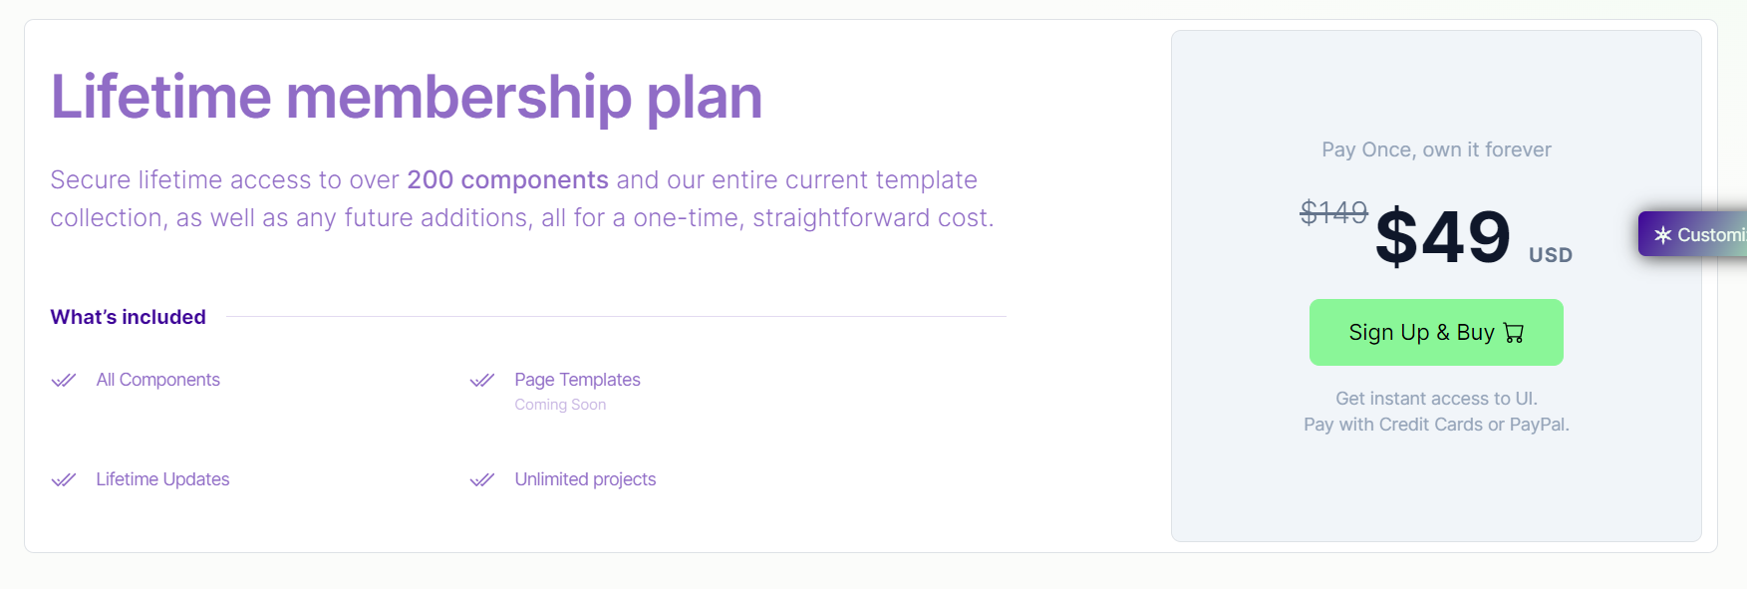Click the Lifetime membership plan heading

point(406,97)
